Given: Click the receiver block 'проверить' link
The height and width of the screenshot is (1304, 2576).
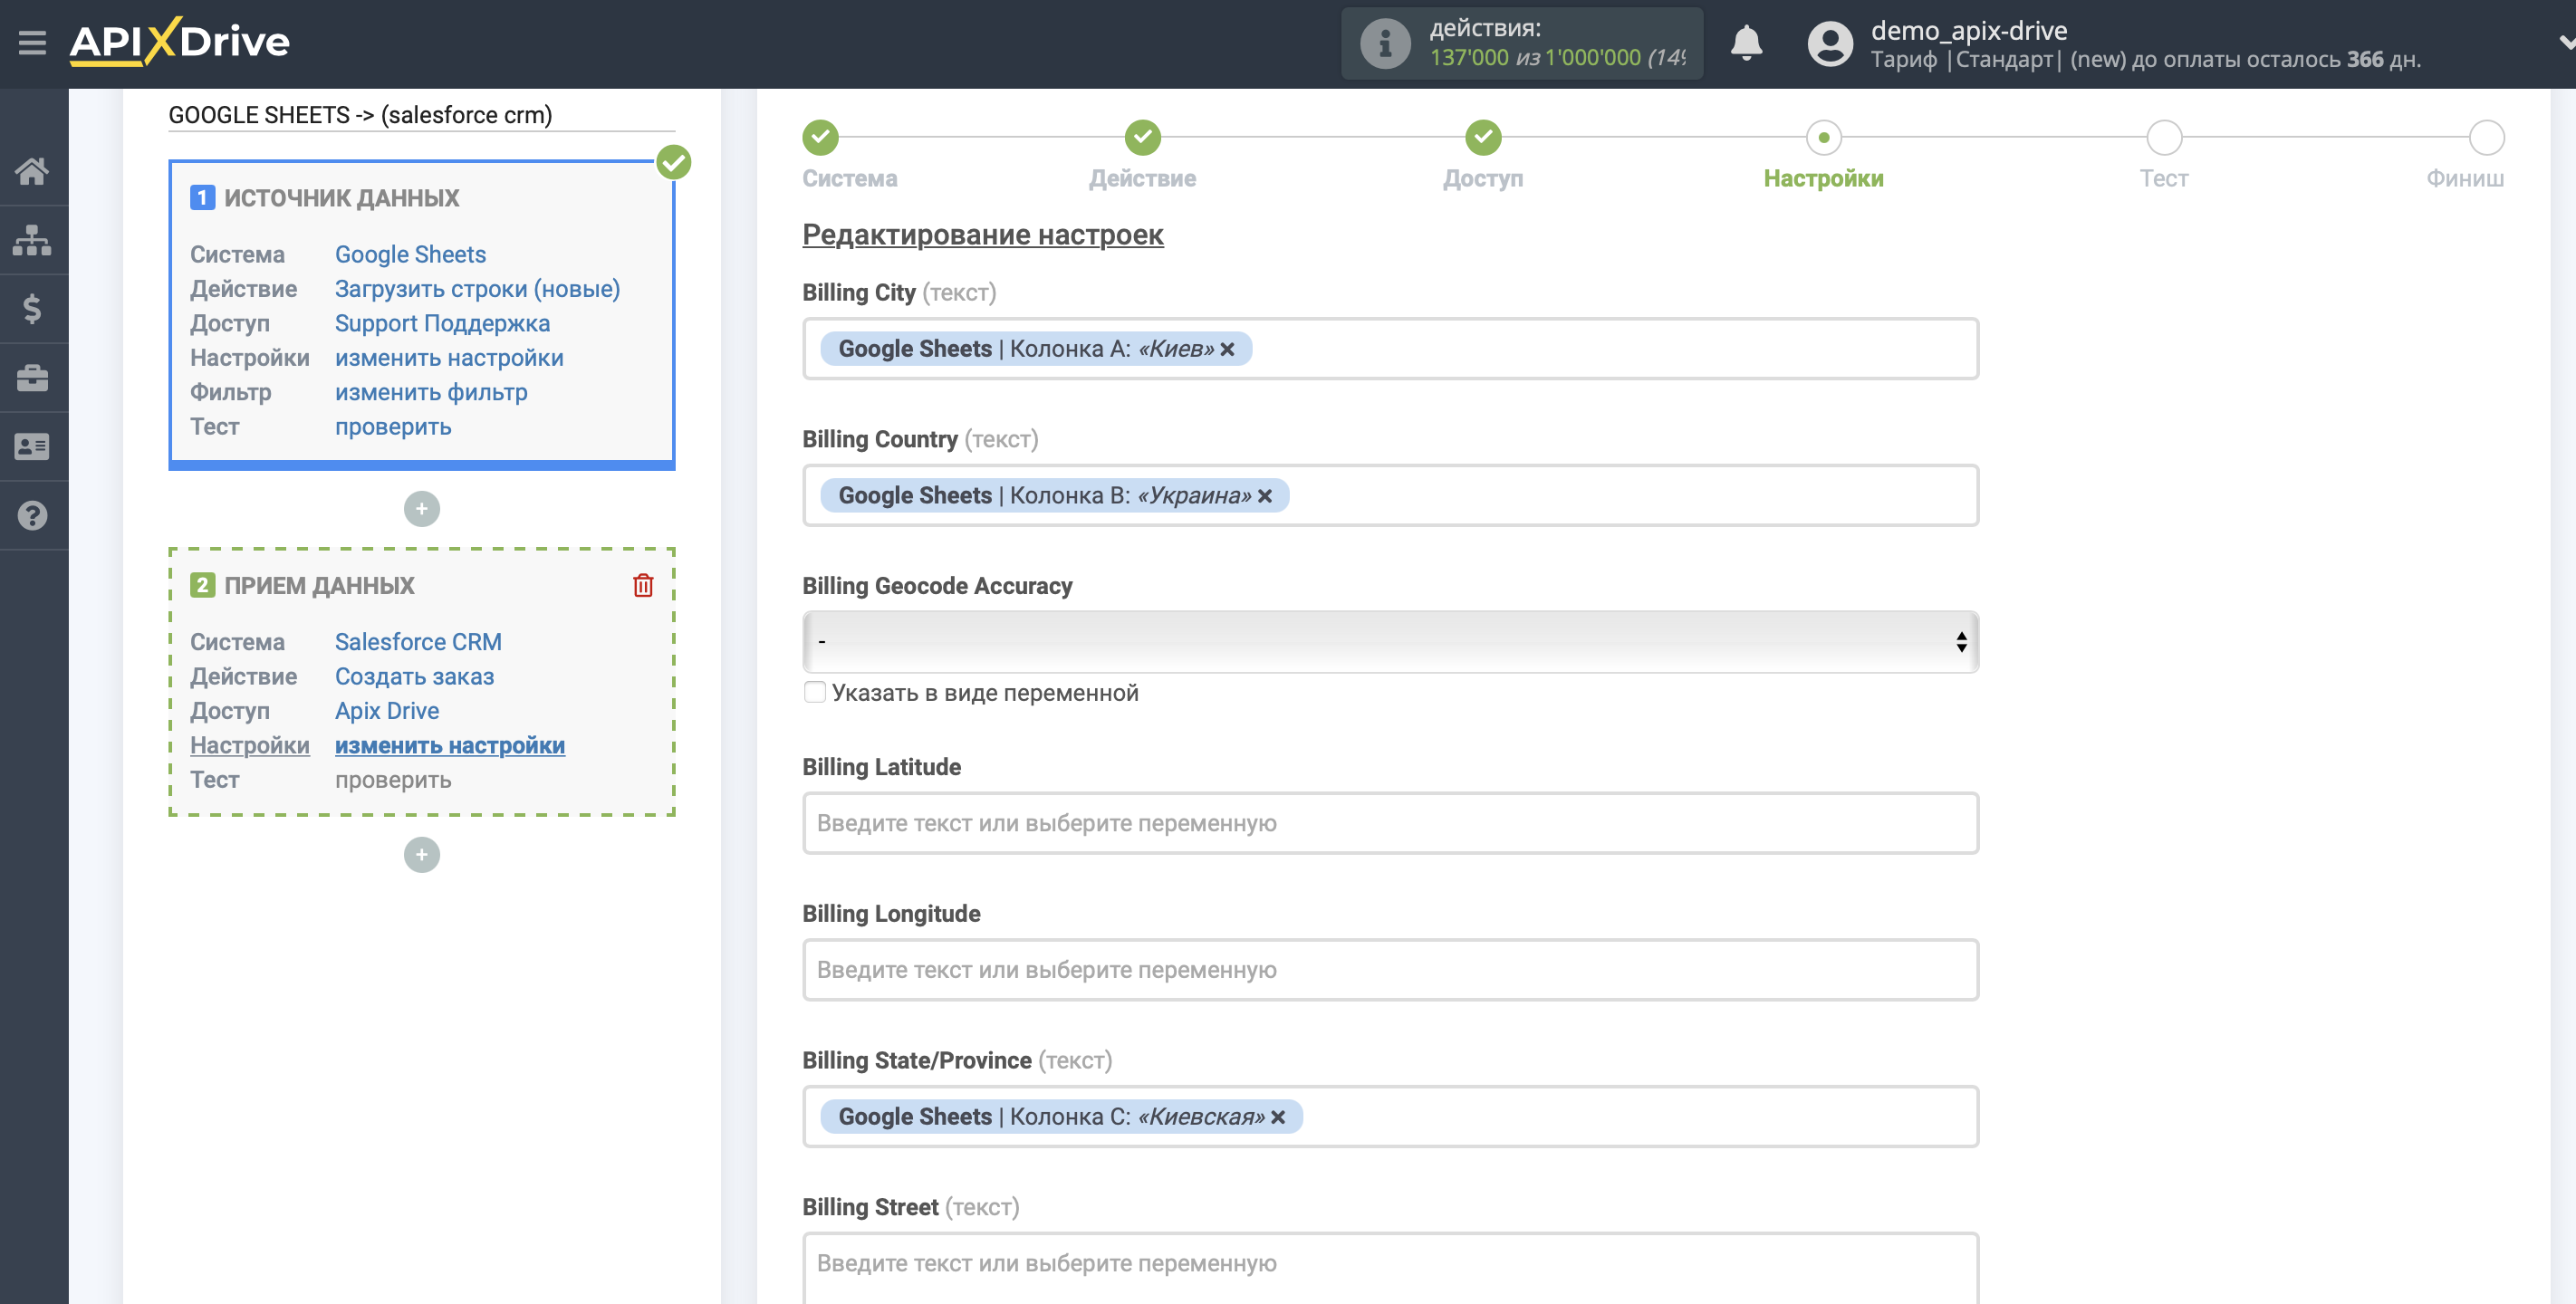Looking at the screenshot, I should (393, 780).
